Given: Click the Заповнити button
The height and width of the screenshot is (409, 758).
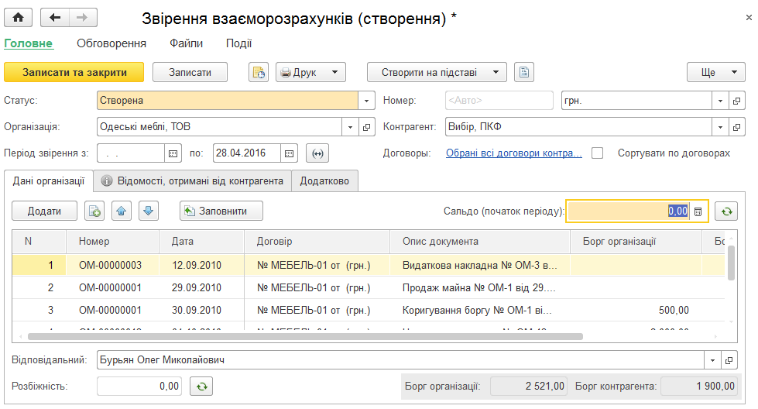Looking at the screenshot, I should [x=221, y=211].
